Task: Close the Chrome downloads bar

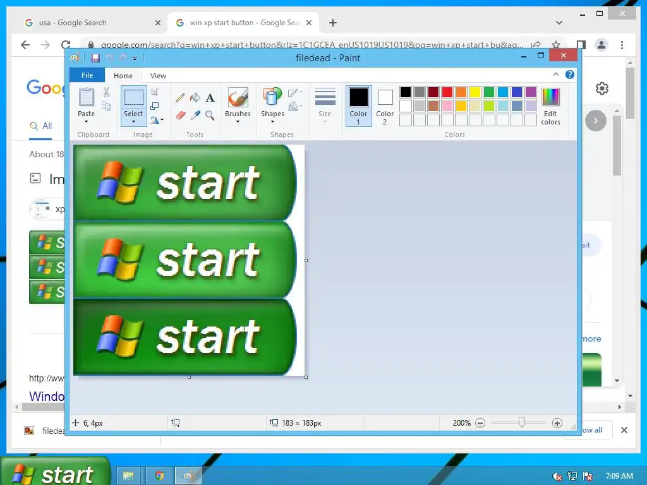Action: (624, 430)
